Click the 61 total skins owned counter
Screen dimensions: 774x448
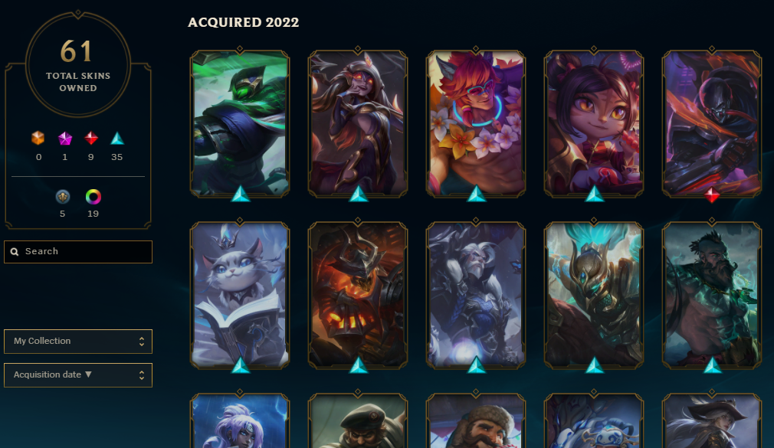(78, 64)
